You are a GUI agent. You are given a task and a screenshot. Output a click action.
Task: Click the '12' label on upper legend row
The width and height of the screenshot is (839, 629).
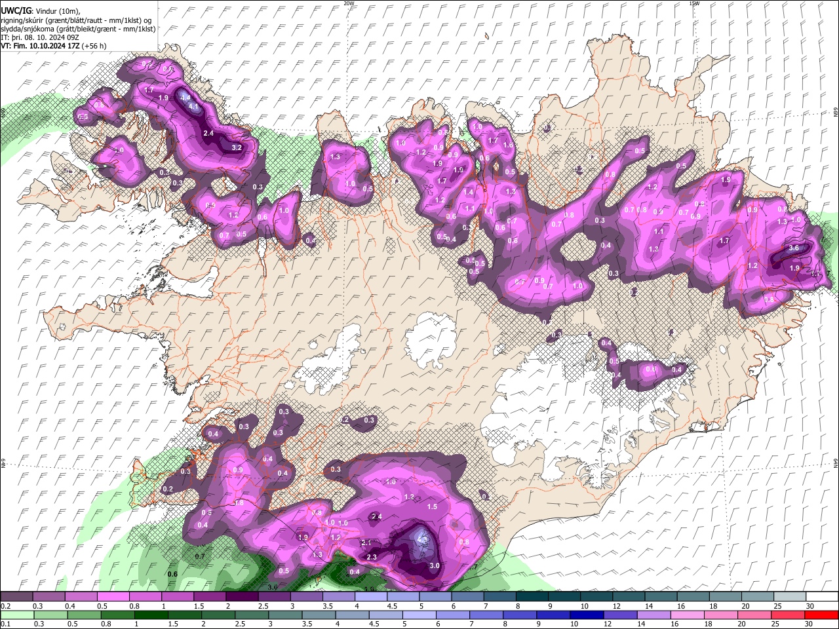coord(617,606)
